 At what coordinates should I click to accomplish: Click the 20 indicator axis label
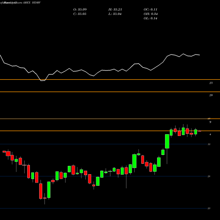pyautogui.click(x=211, y=95)
